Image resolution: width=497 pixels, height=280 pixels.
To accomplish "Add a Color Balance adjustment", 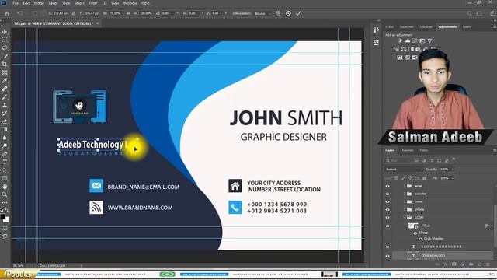I will click(404, 49).
